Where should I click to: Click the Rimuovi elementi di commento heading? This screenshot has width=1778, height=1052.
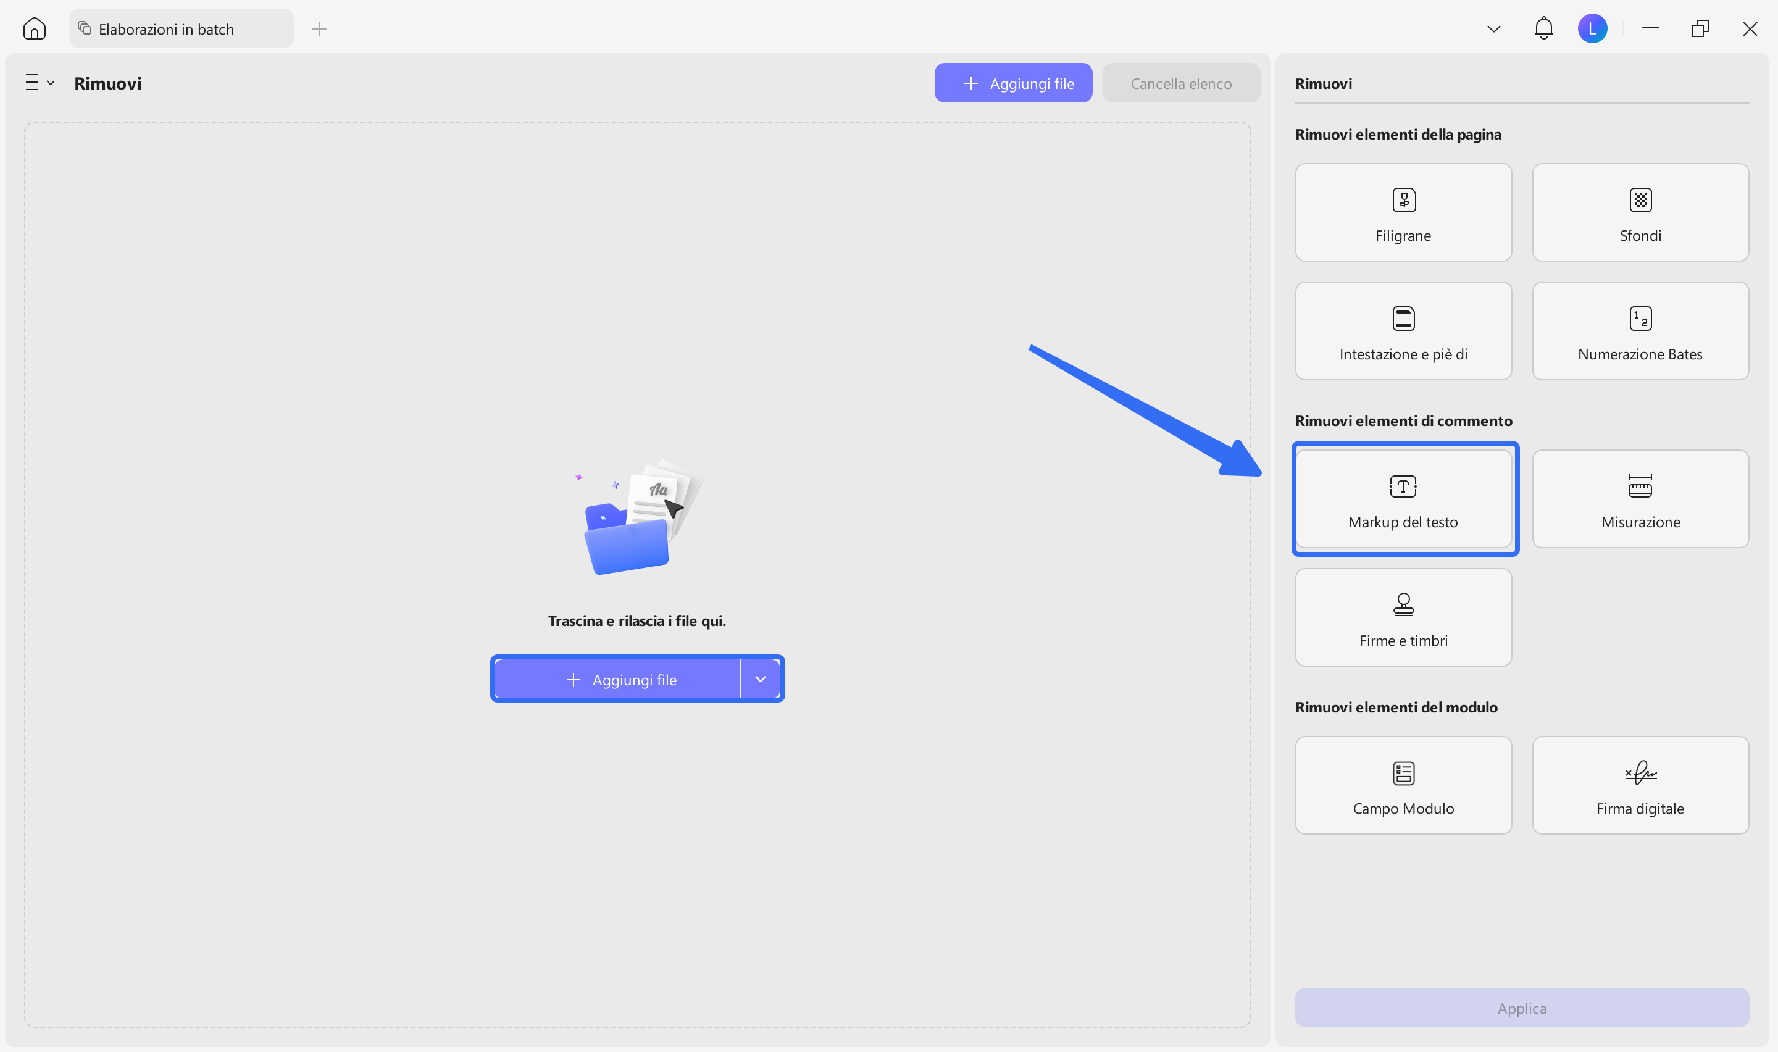pyautogui.click(x=1403, y=420)
